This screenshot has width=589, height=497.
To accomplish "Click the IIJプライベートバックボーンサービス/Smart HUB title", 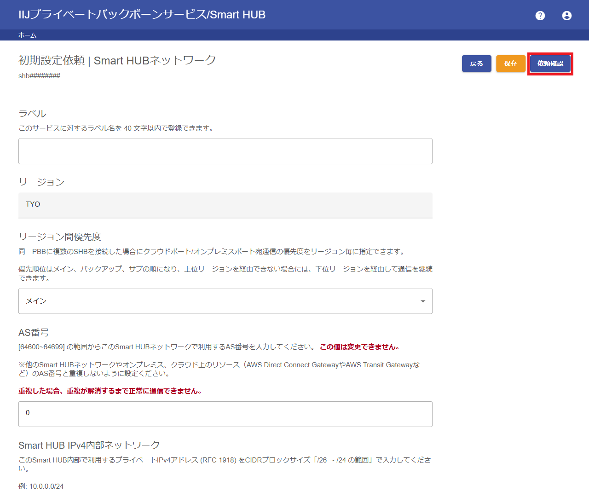I will click(x=142, y=15).
